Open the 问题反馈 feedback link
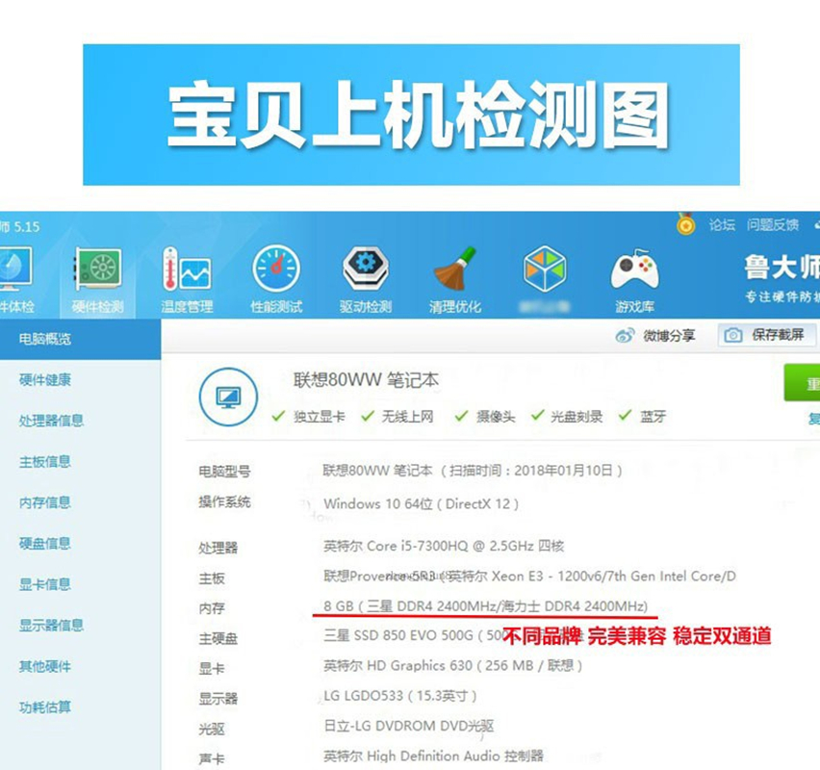The width and height of the screenshot is (820, 770). click(773, 225)
